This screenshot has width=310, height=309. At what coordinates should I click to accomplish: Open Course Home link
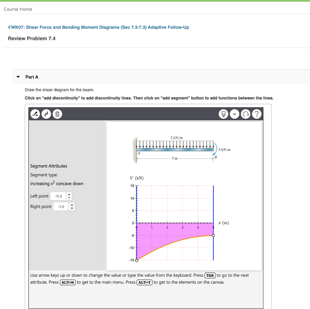[x=18, y=9]
